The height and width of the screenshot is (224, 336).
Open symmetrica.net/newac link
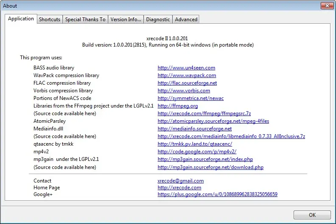click(191, 98)
